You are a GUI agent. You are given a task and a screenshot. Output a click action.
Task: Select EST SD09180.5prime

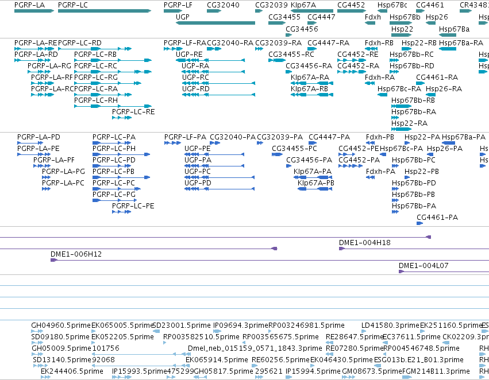pyautogui.click(x=37, y=343)
